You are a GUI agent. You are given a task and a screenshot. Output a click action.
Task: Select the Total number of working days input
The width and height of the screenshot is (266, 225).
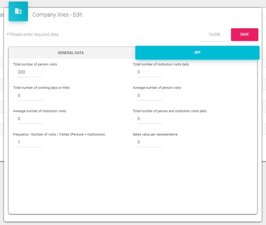point(30,96)
